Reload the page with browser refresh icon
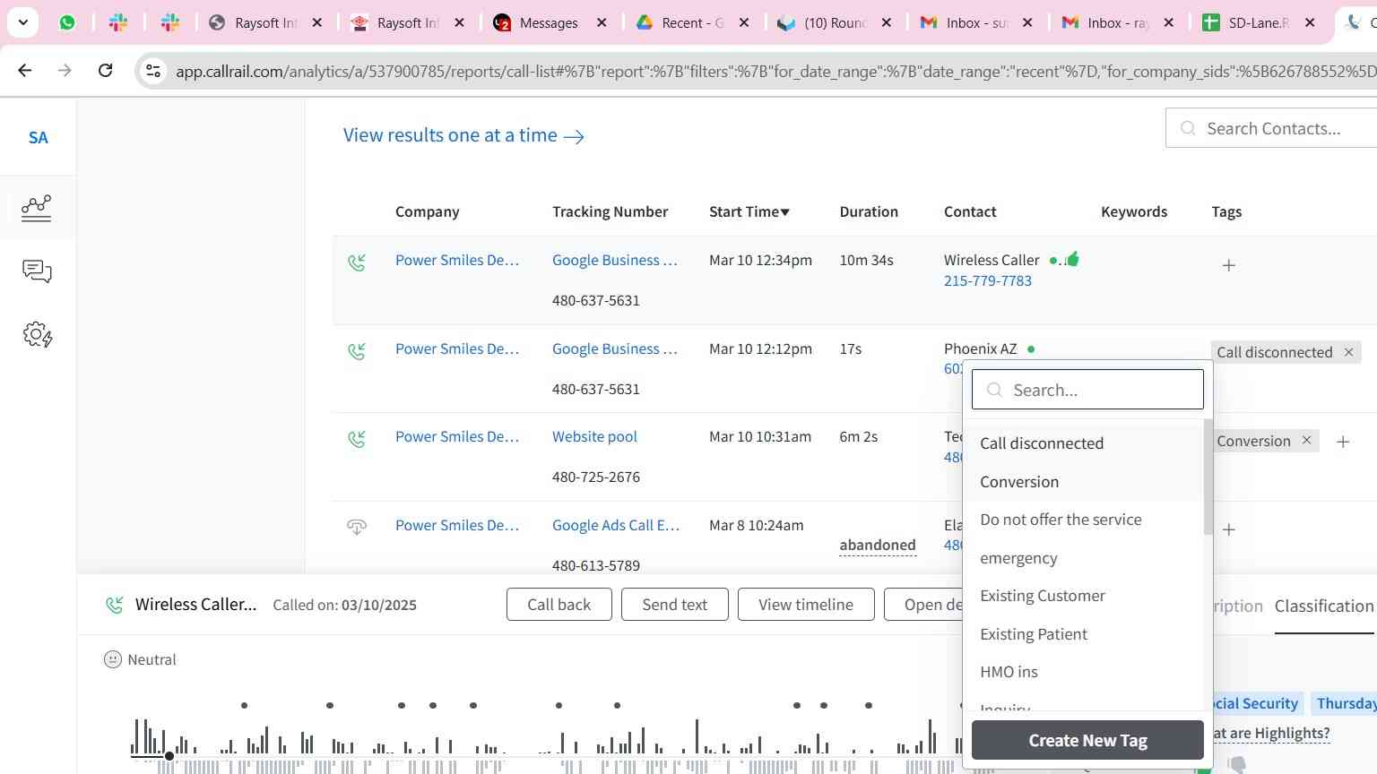The image size is (1377, 774). pyautogui.click(x=106, y=70)
